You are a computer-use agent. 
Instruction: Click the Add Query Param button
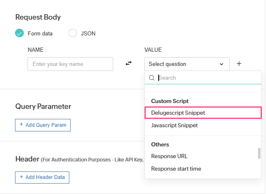(43, 125)
